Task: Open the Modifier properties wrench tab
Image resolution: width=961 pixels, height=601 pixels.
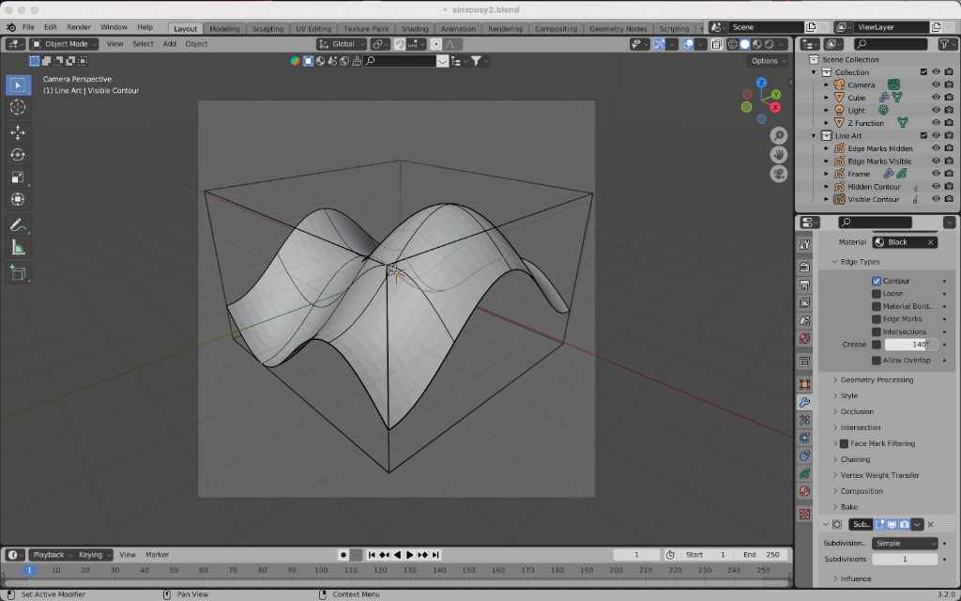Action: click(804, 402)
